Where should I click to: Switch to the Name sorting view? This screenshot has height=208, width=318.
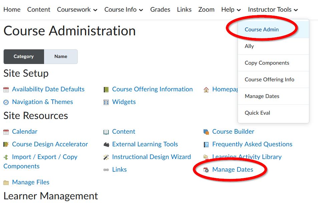[60, 56]
